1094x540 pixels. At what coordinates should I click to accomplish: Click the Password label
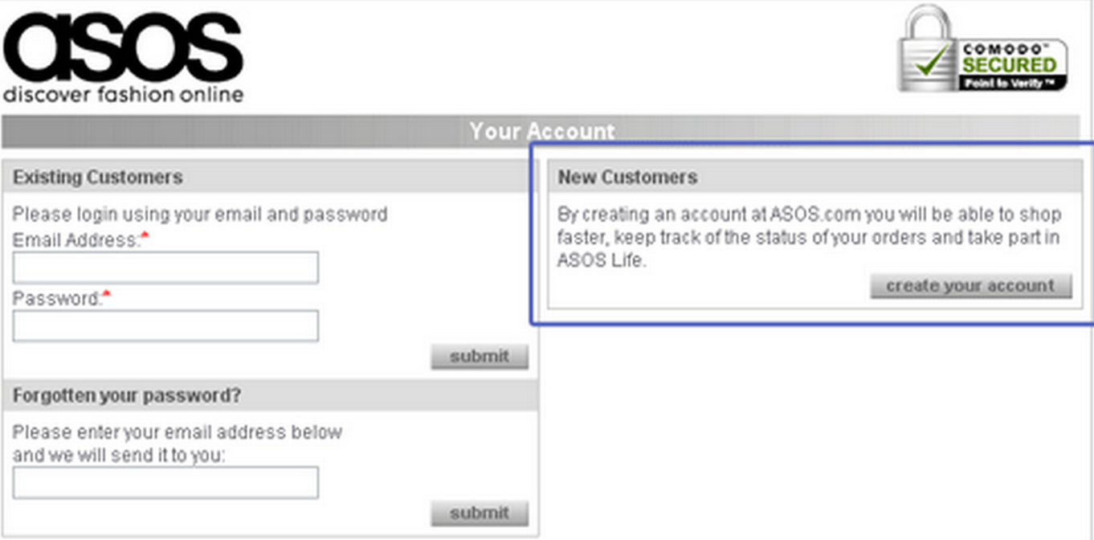57,298
